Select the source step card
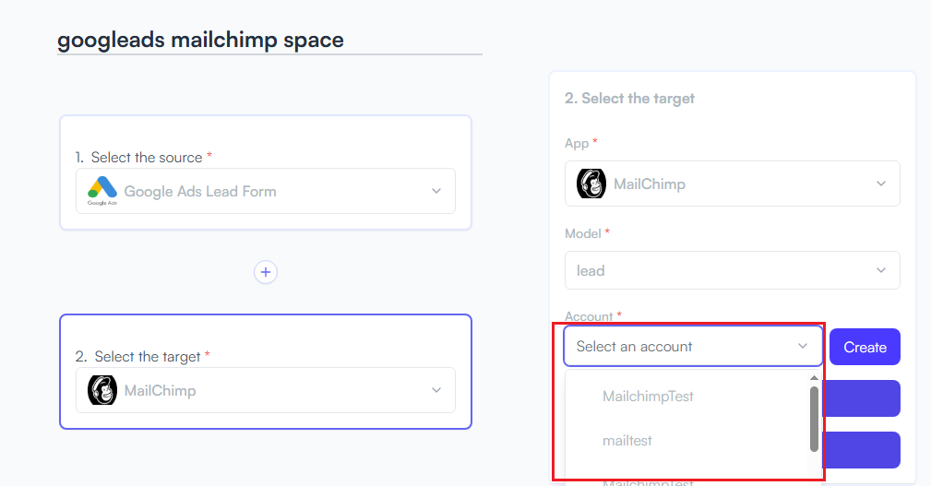 (266, 172)
